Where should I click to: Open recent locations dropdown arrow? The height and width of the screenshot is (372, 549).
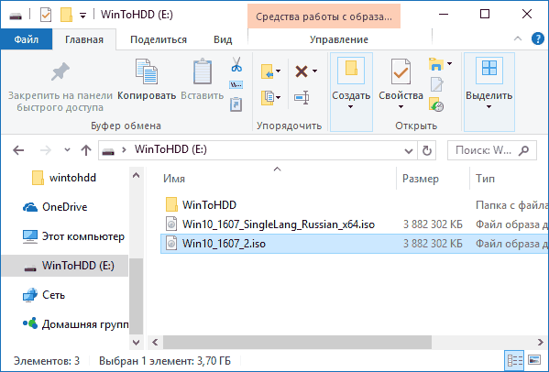click(67, 150)
